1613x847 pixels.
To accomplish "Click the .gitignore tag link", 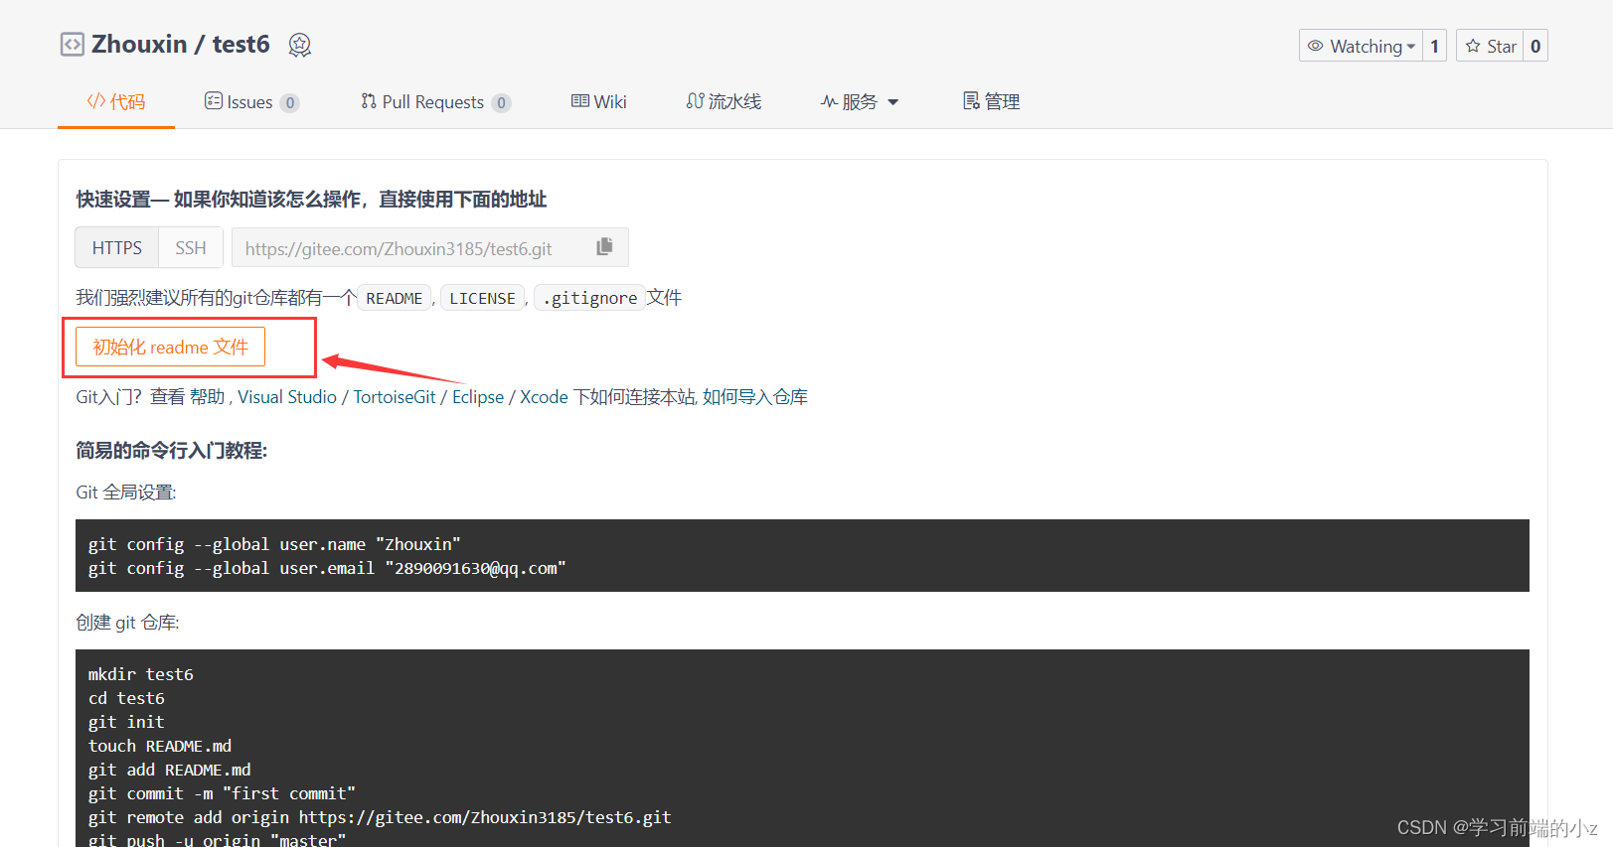I will (590, 298).
